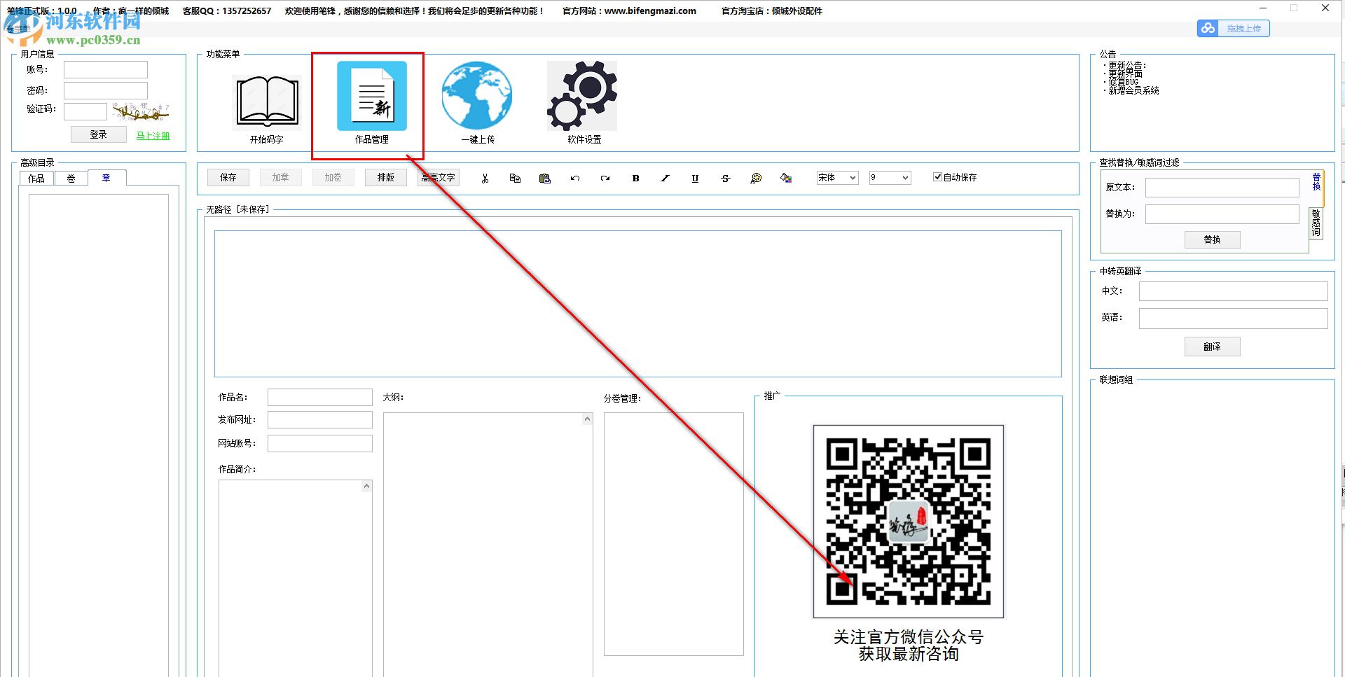Open the background fill color icon
The image size is (1345, 677).
[786, 179]
